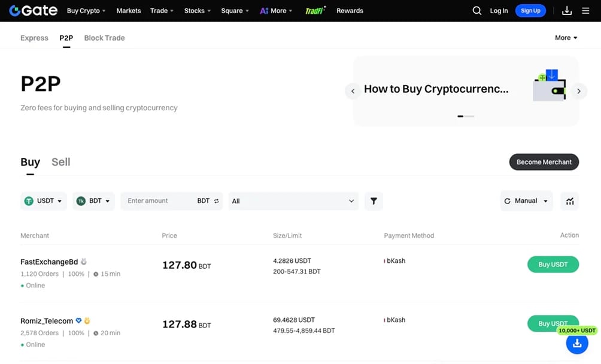Open Markets in top navigation
The width and height of the screenshot is (601, 364).
129,11
